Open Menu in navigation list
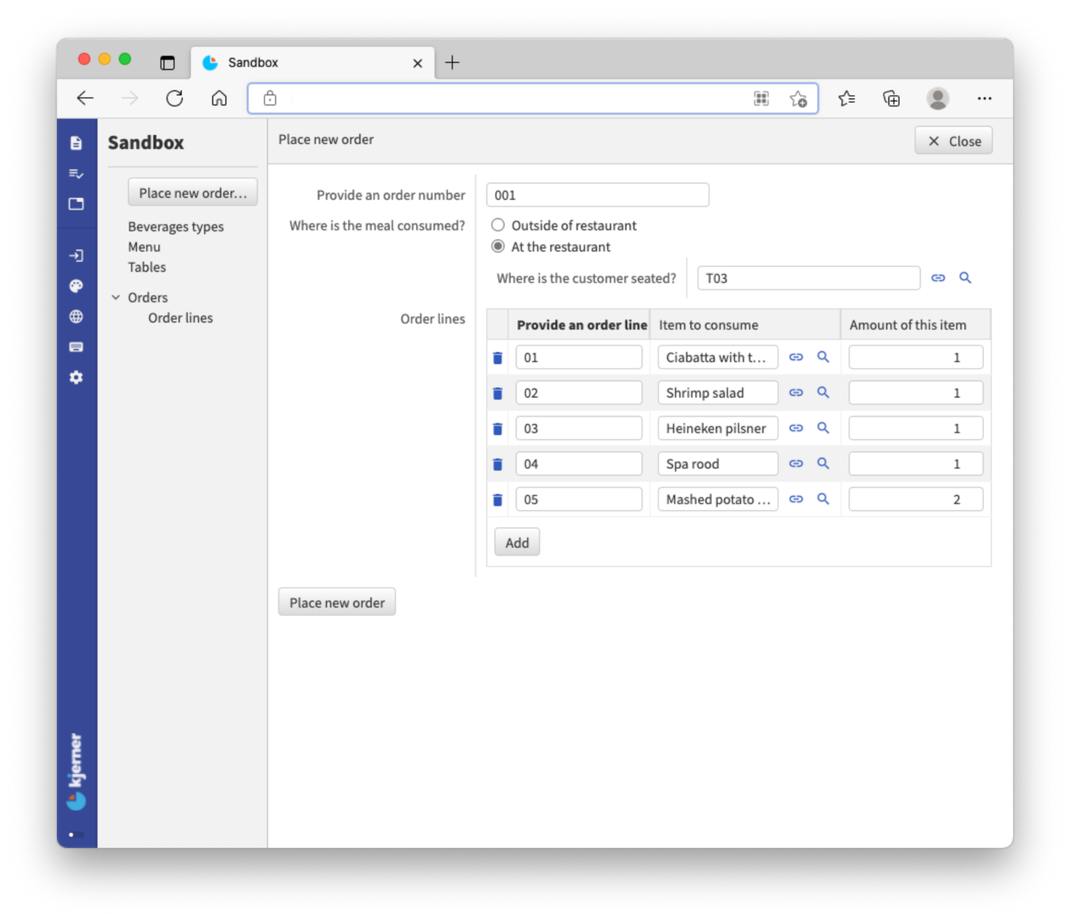Viewport: 1070px width, 923px height. (x=144, y=247)
